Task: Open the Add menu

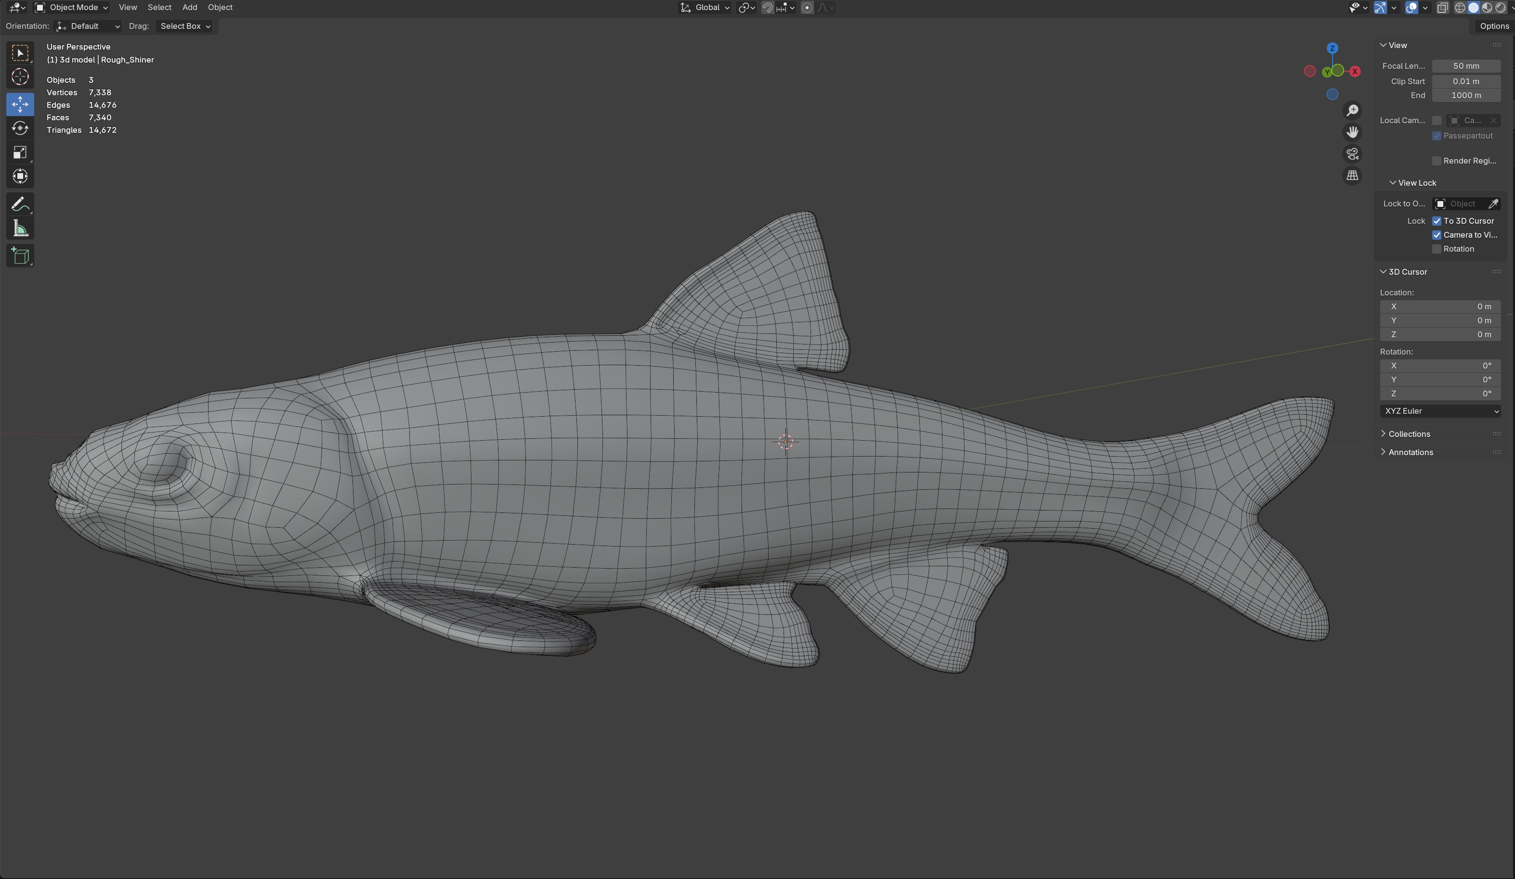Action: [x=189, y=7]
